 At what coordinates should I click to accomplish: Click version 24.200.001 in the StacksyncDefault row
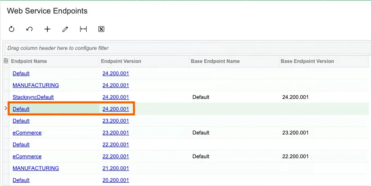click(x=116, y=97)
